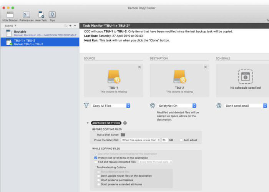Open Preferences from the toolbar
Image resolution: width=269 pixels, height=192 pixels.
pyautogui.click(x=27, y=15)
